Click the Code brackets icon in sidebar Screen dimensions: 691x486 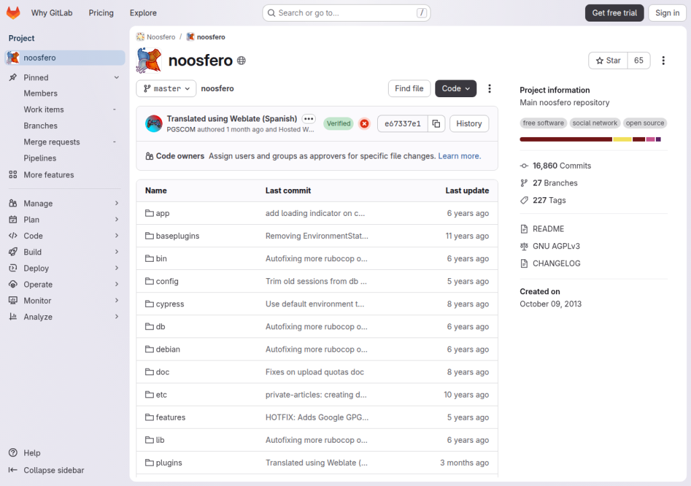tap(13, 236)
